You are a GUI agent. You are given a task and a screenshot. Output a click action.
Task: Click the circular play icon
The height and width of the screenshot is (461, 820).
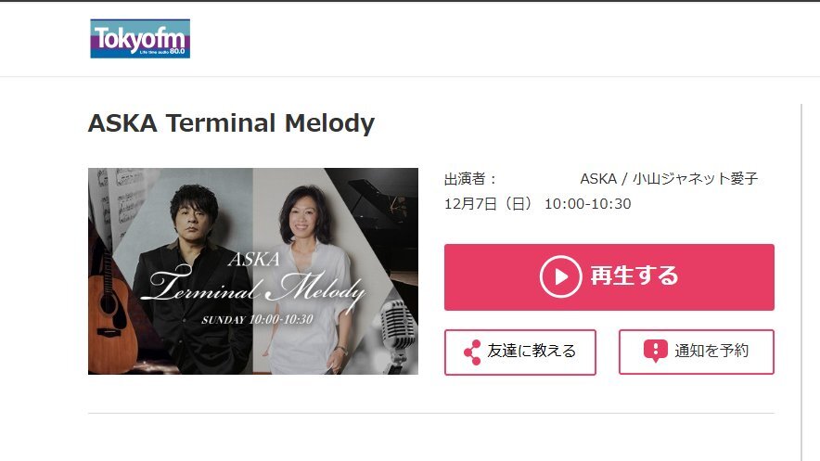coord(560,276)
